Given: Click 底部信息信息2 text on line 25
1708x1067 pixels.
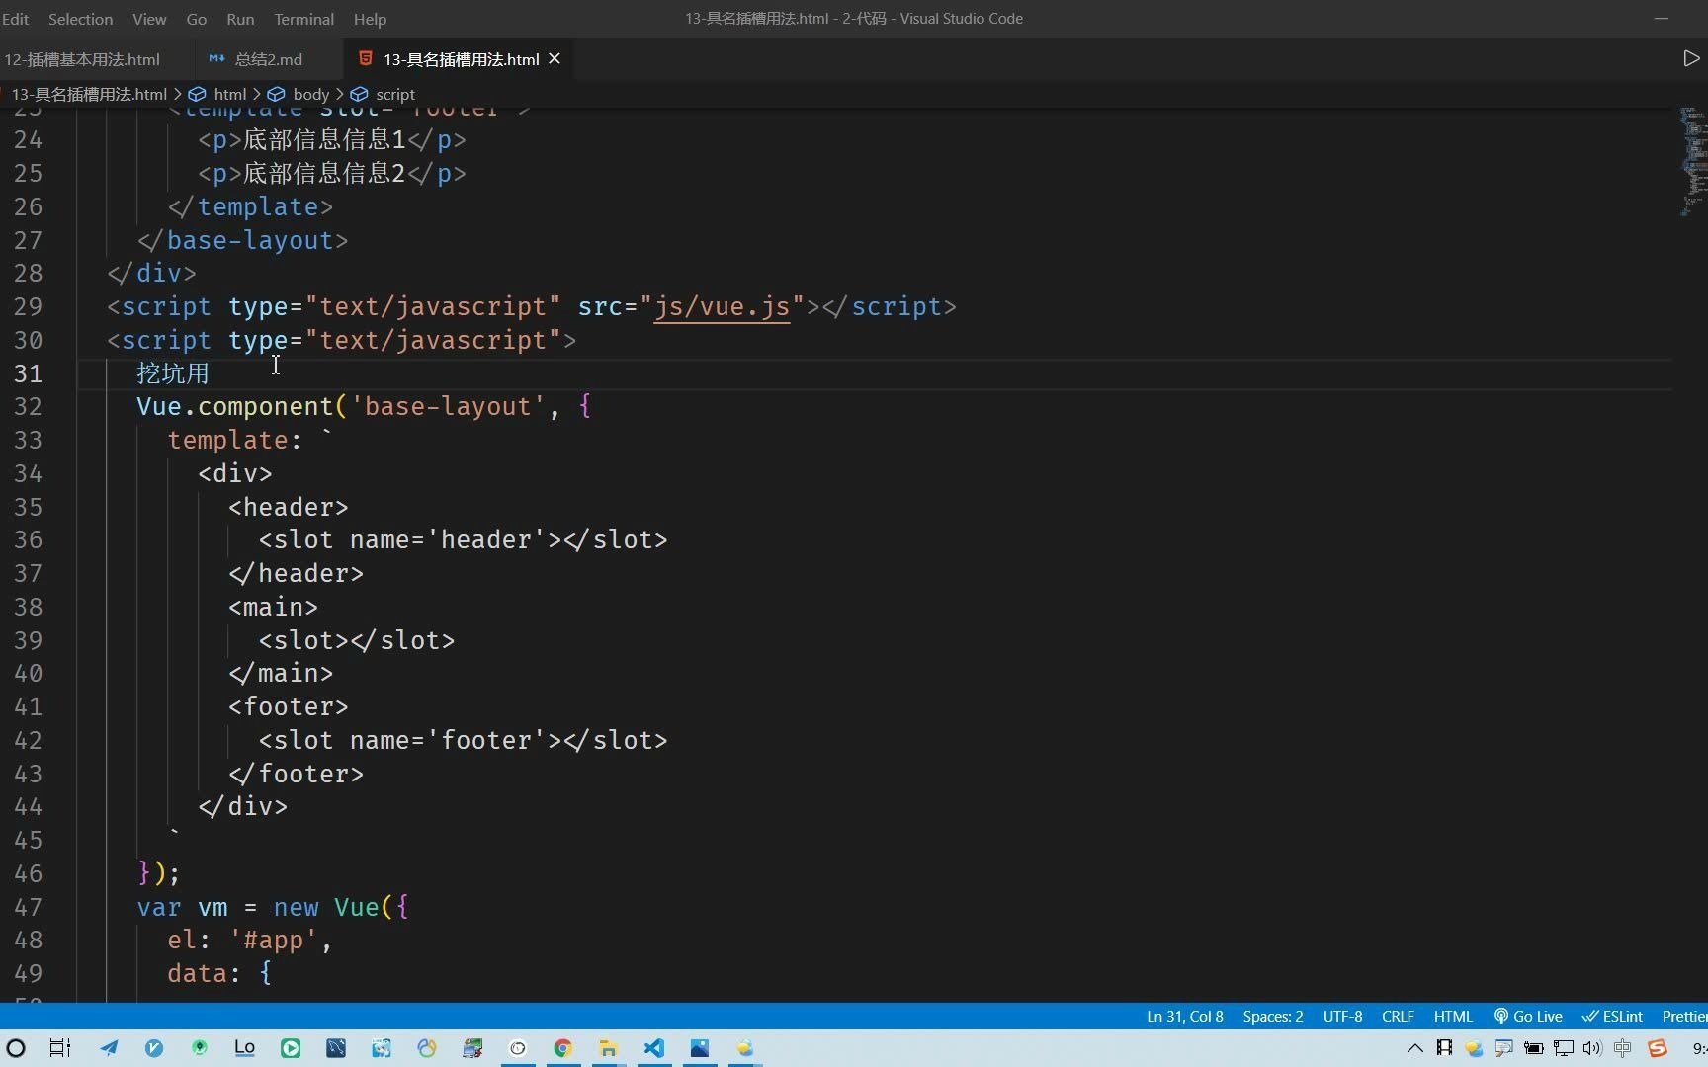Looking at the screenshot, I should [324, 173].
